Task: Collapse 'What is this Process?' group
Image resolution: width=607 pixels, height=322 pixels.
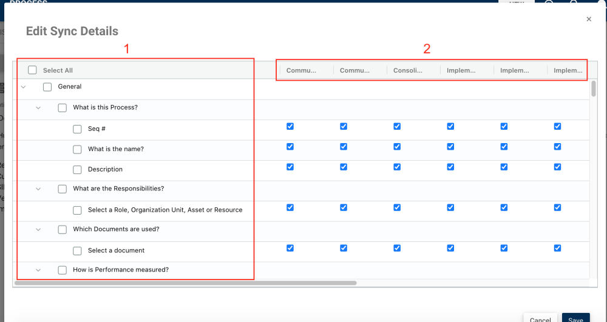Action: pos(38,108)
